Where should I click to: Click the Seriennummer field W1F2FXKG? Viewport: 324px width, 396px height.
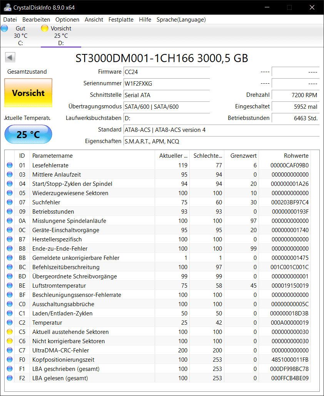point(167,84)
